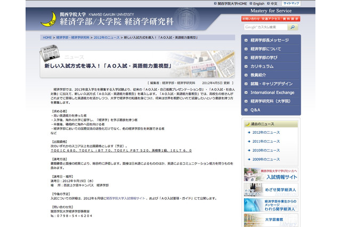Click 大学図書館 banner
The height and width of the screenshot is (227, 341).
(x=271, y=220)
